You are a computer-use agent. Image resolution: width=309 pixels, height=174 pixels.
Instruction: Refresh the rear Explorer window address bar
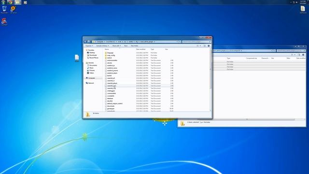(x=274, y=51)
